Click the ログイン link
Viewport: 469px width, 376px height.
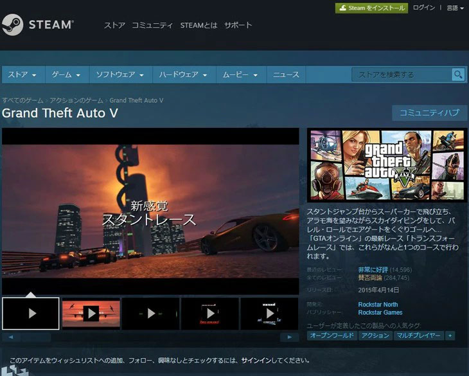(x=424, y=8)
